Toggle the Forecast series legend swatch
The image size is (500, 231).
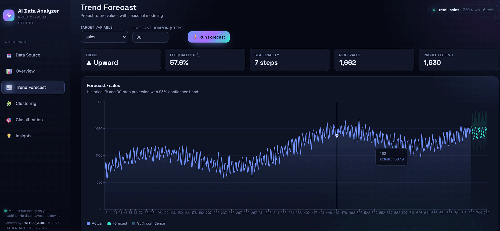point(109,224)
